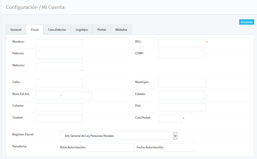Click the Fecha Autorización field
This screenshot has height=159, width=257.
point(179,148)
